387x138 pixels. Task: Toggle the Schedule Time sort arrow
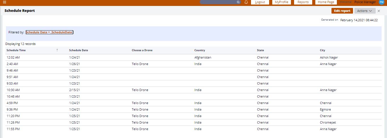tap(57, 50)
